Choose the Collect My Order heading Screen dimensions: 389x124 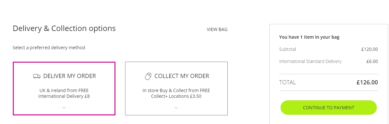click(182, 76)
